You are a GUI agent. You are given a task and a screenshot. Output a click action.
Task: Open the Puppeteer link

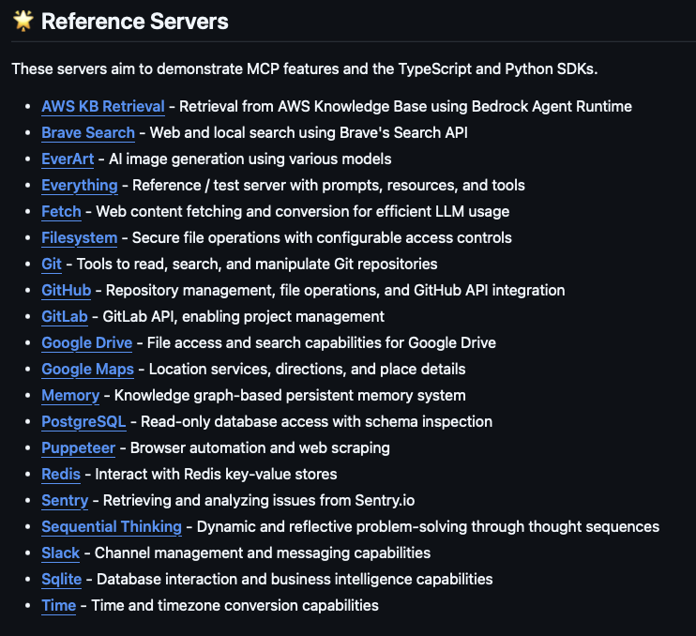[x=78, y=447]
